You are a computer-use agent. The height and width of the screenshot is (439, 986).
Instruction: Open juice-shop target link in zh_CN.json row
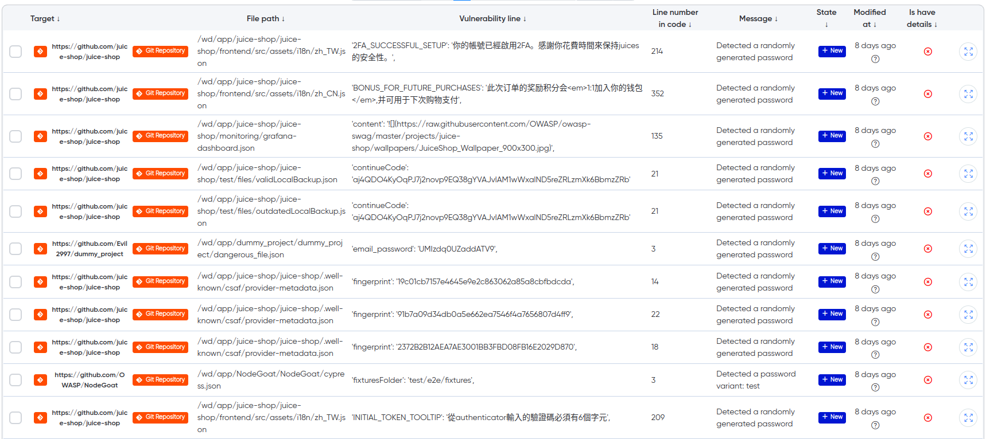pyautogui.click(x=90, y=94)
